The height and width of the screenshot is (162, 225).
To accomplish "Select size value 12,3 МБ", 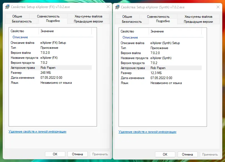I will pyautogui.click(x=156, y=73).
